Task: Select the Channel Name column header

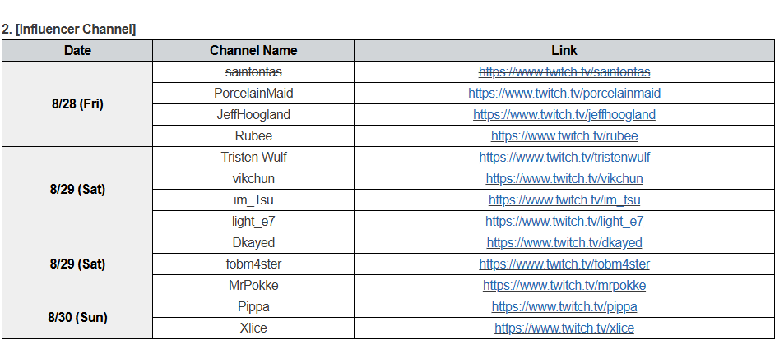Action: 253,50
